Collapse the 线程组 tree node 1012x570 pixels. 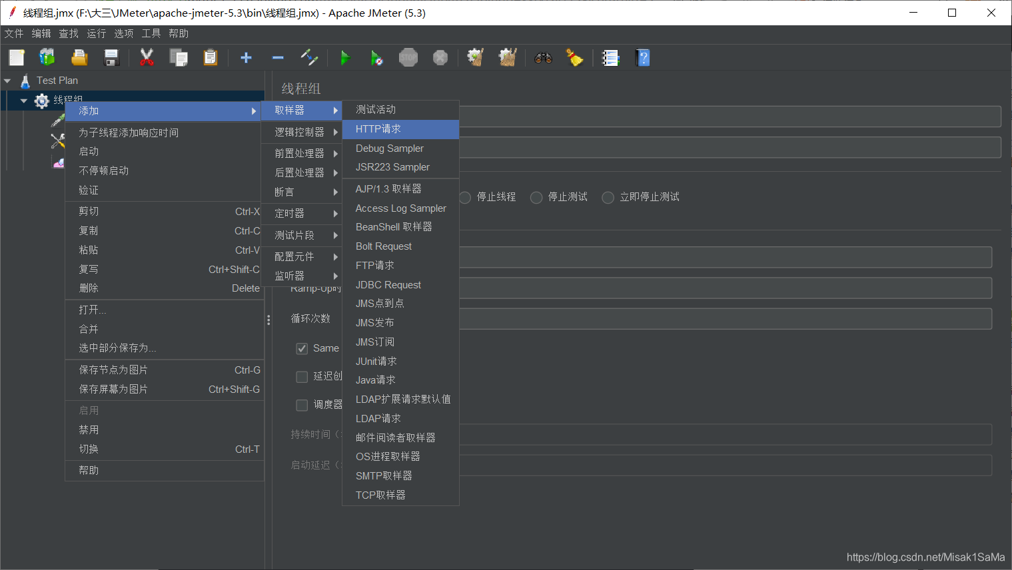tap(24, 99)
